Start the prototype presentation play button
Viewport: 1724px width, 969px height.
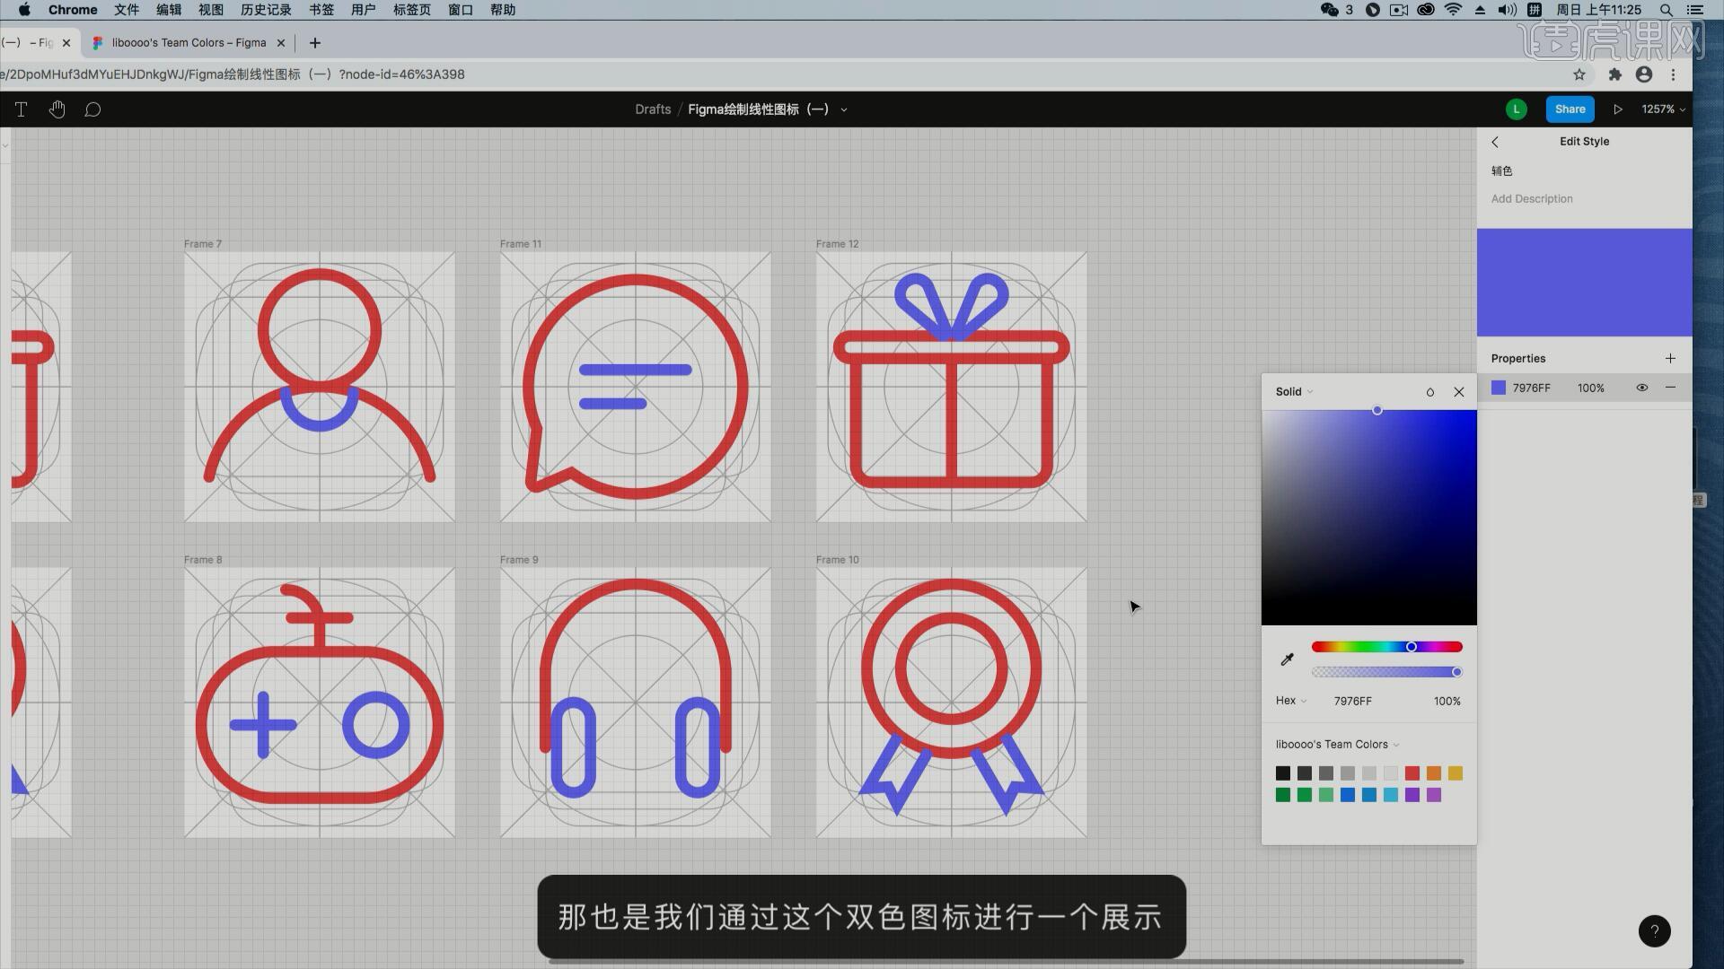tap(1618, 109)
